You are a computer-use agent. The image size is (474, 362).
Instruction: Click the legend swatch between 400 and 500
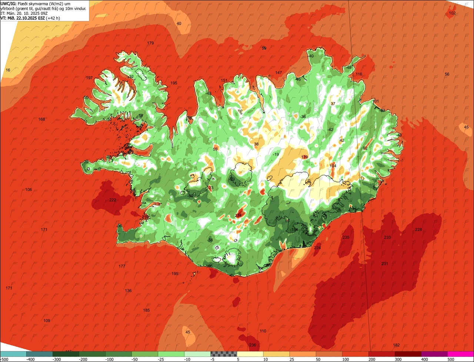pos(434,354)
